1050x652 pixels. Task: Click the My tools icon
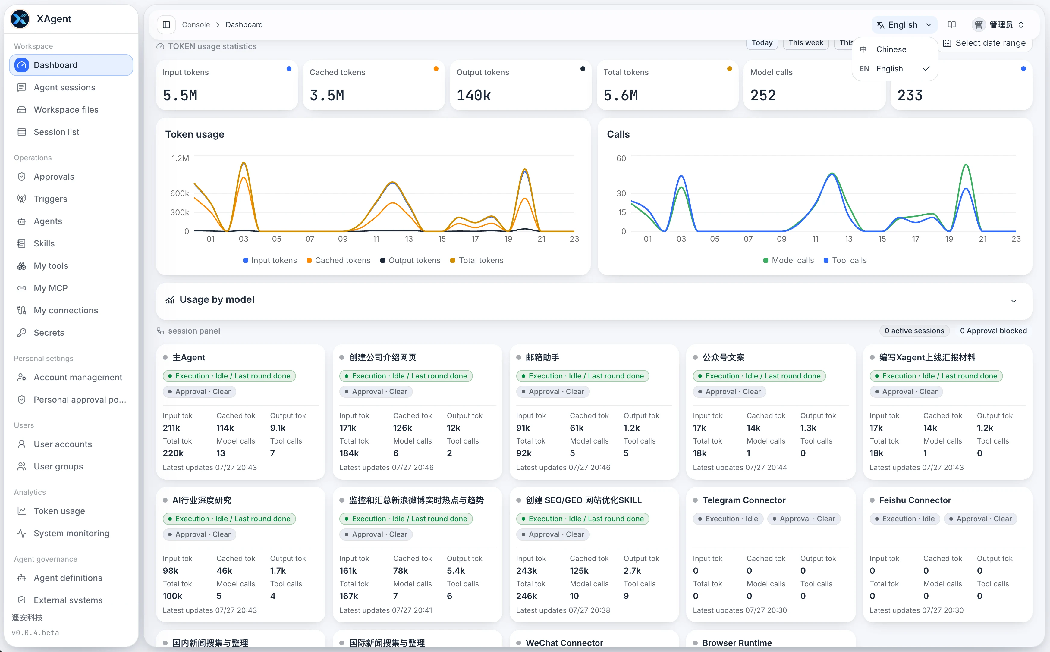coord(22,266)
